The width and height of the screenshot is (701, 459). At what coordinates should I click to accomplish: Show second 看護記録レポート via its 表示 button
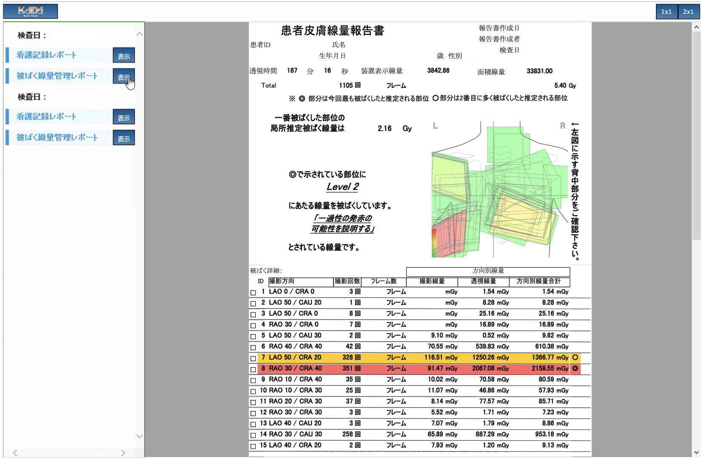(x=124, y=117)
